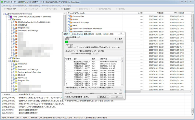The width and height of the screenshot is (195, 120).
Task: Click the deleted xerox folder icon in list
Action: point(71,25)
